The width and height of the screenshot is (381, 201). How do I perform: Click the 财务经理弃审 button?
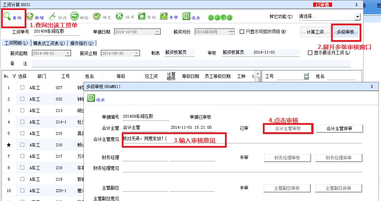click(339, 158)
